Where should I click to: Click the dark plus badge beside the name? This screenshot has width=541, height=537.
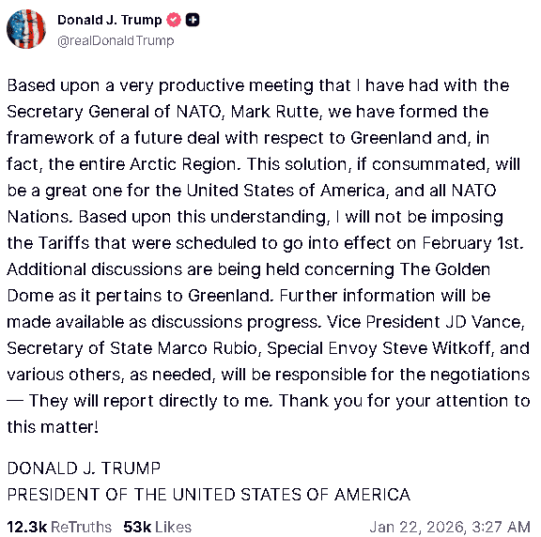[x=193, y=20]
